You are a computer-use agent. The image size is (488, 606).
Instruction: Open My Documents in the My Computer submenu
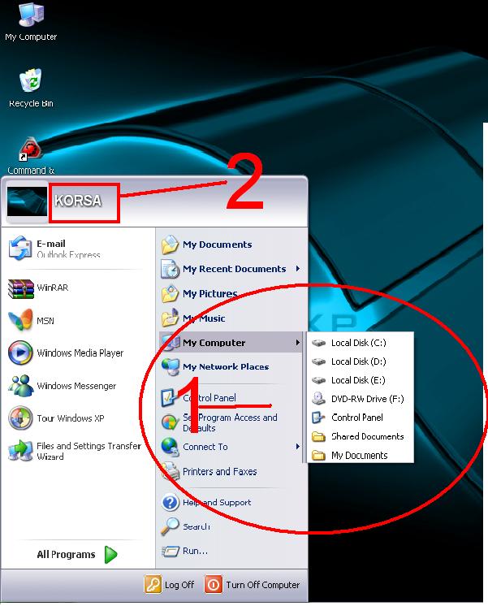click(x=360, y=455)
